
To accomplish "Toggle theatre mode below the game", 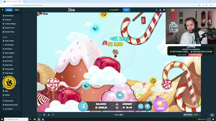I will pos(44,115).
